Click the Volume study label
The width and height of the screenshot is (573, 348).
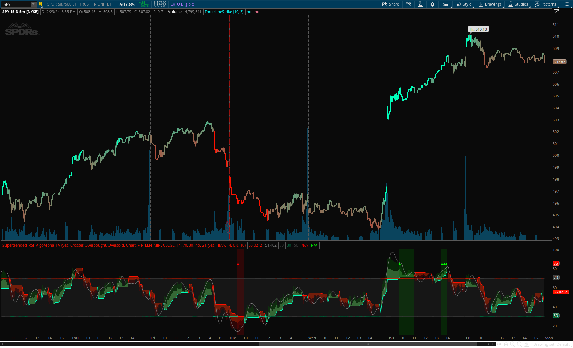coord(175,12)
